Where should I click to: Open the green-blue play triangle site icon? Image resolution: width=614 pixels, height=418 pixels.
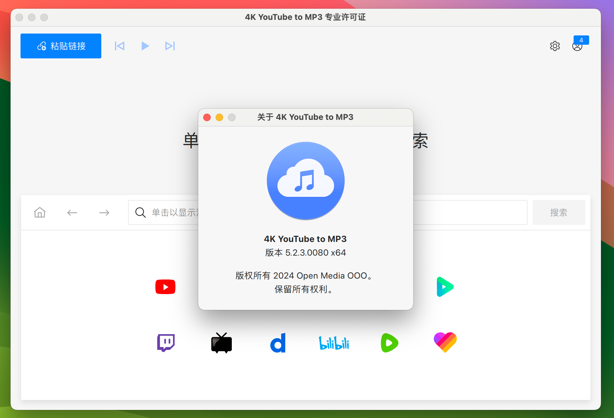click(445, 287)
